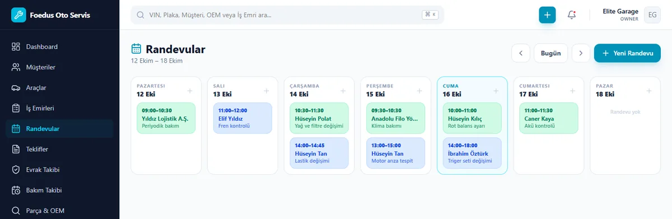
Task: Click the Evrak Takibi shield icon
Action: [x=16, y=170]
